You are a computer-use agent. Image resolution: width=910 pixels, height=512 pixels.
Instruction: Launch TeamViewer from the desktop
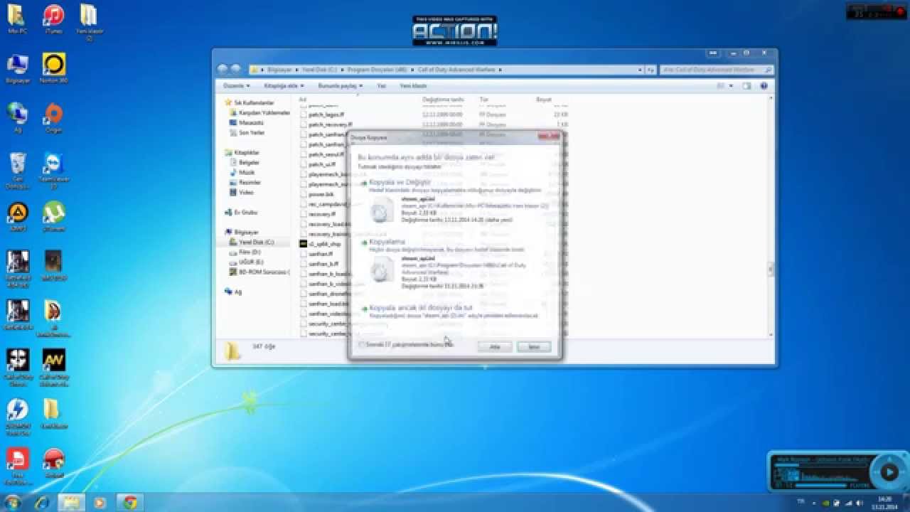53,171
